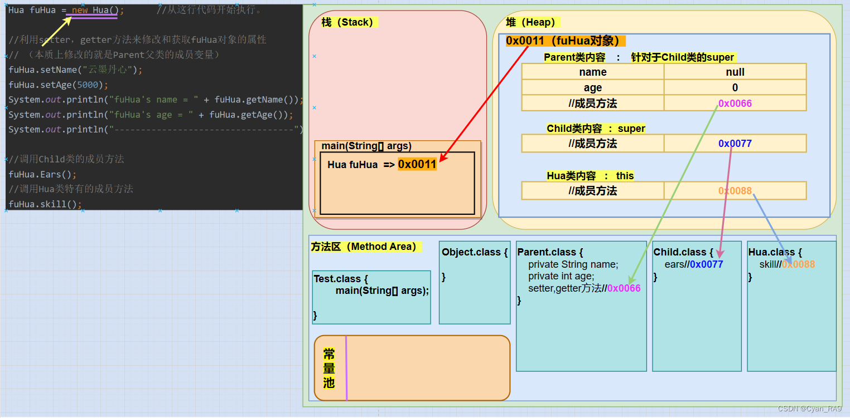850x418 pixels.
Task: Click the Parent类内容 heading text
Action: 574,57
